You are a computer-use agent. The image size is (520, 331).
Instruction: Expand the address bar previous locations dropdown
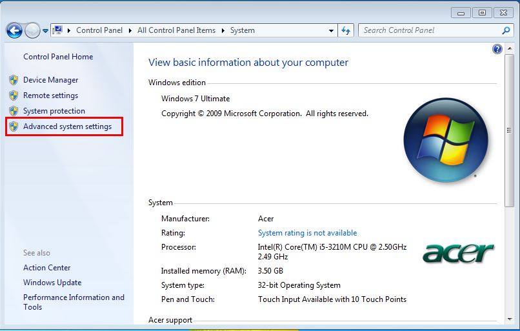(332, 30)
